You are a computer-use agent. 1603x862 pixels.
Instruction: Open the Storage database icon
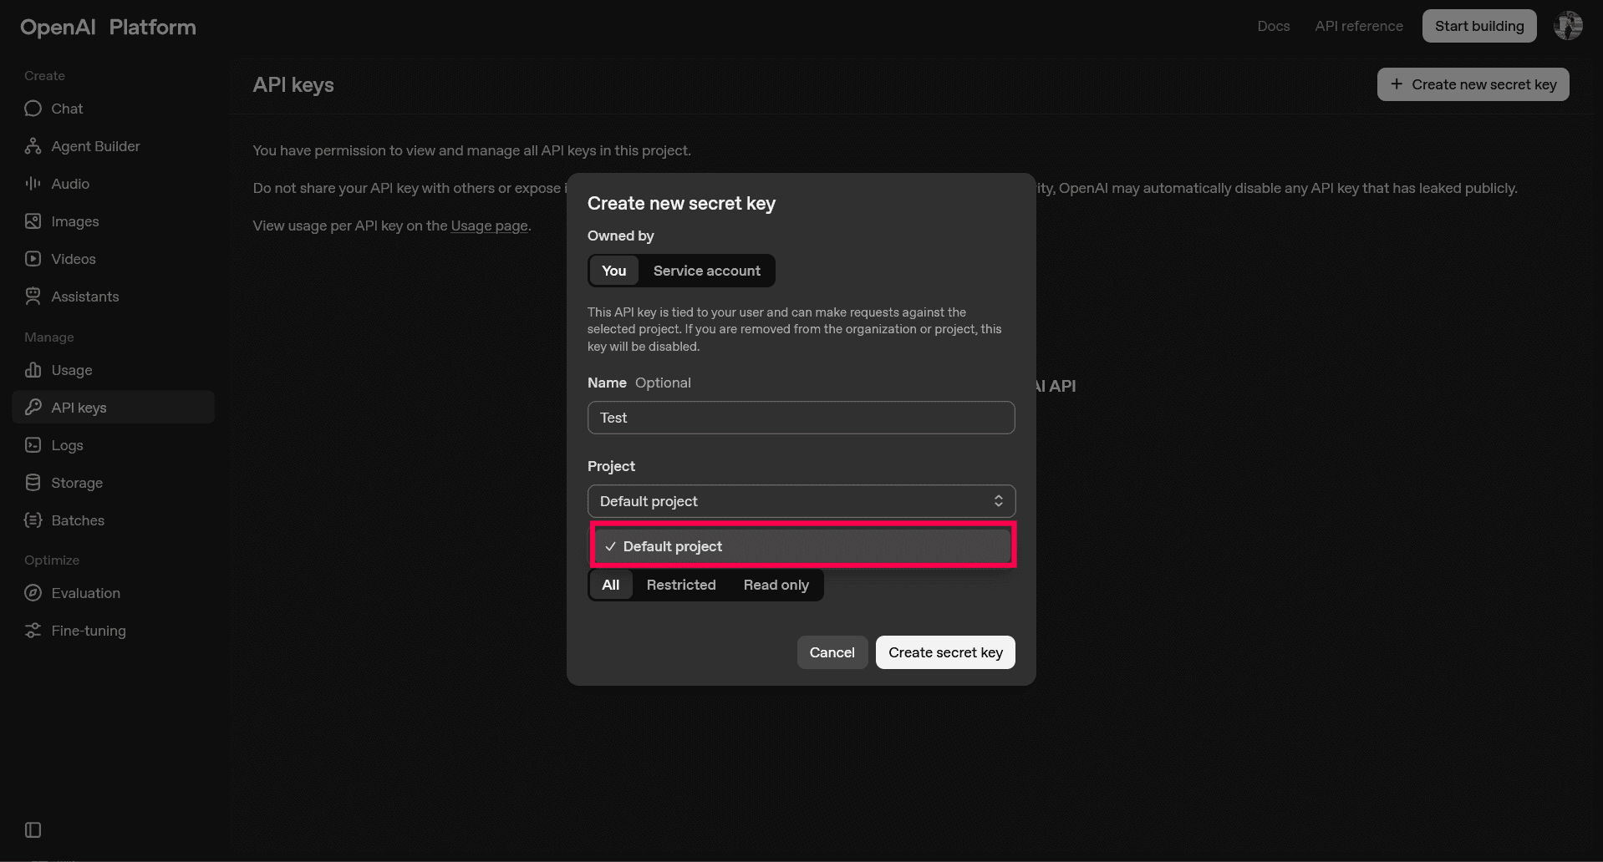coord(33,483)
